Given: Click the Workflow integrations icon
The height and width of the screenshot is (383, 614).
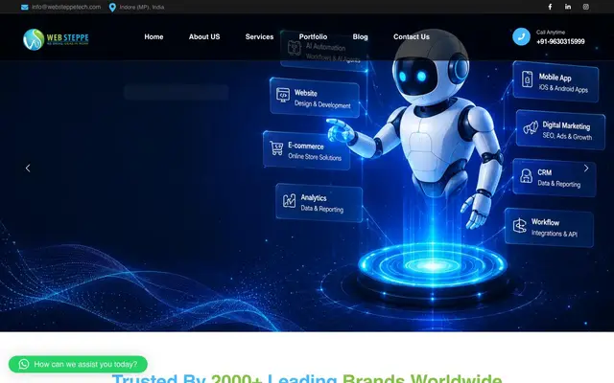Looking at the screenshot, I should coord(520,226).
